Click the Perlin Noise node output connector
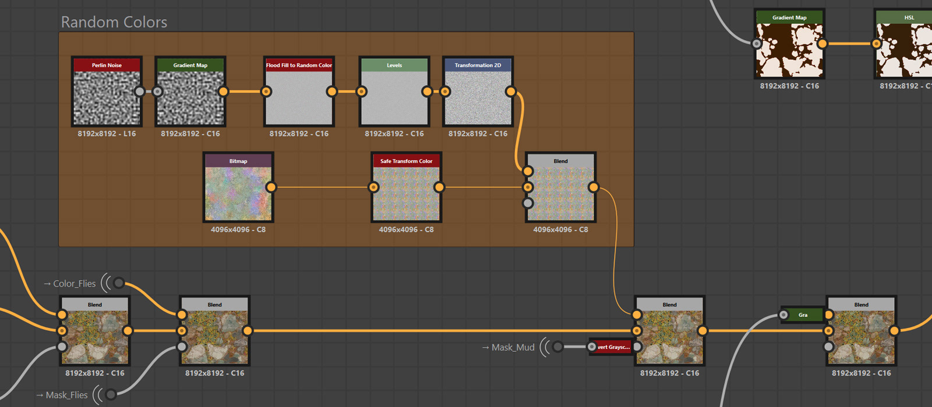Viewport: 932px width, 407px height. point(140,91)
